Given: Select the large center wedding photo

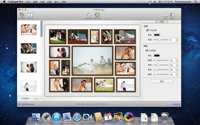Looking at the screenshot, I should (x=92, y=60).
